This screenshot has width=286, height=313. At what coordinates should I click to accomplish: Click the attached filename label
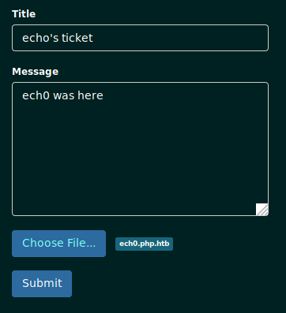click(144, 244)
